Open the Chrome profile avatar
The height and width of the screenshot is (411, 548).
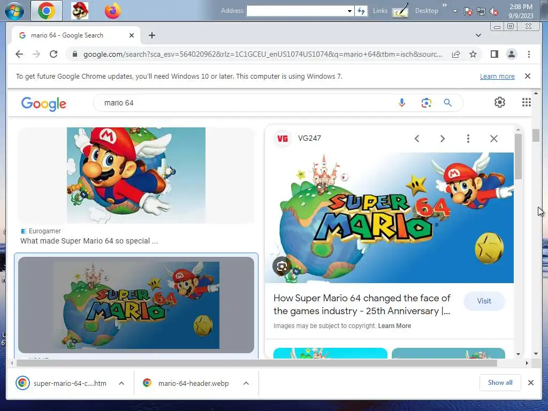[511, 54]
